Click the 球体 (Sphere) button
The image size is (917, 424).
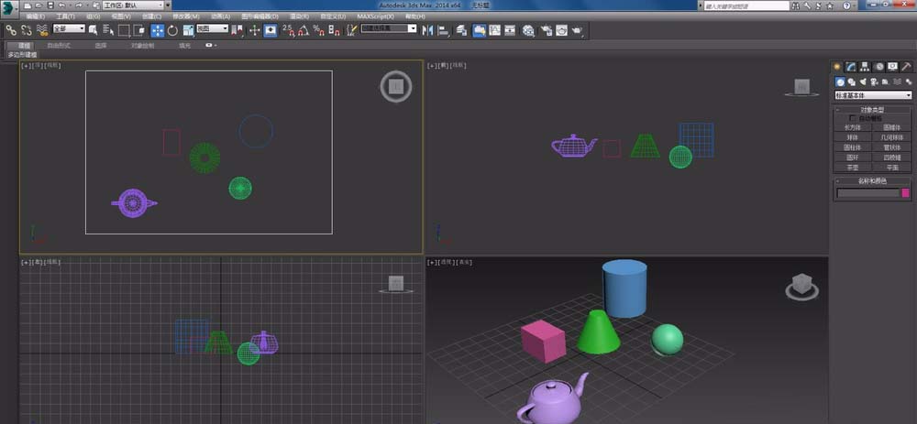click(853, 137)
